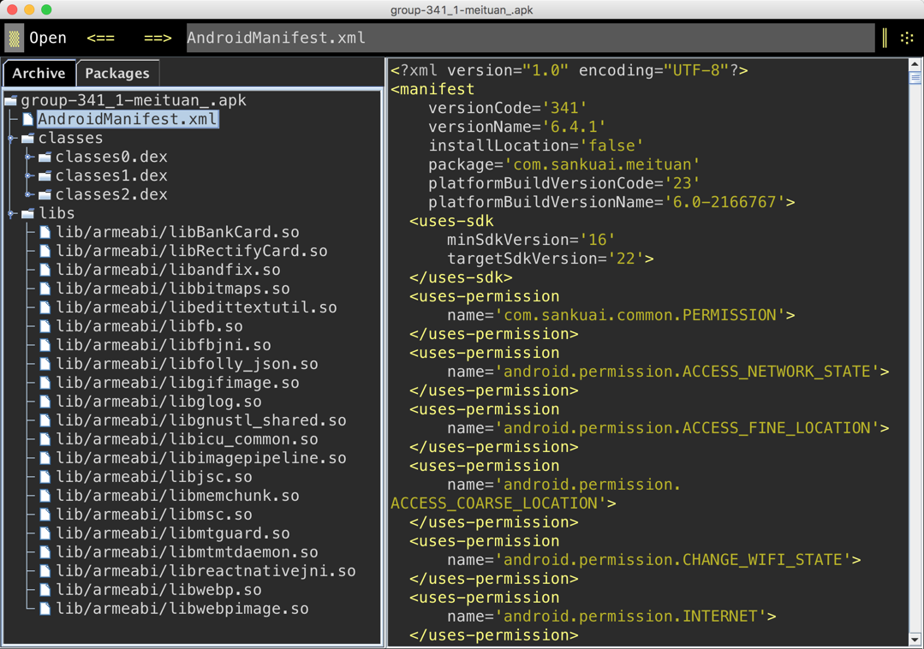Select the classes0.dex label
The width and height of the screenshot is (924, 649).
click(x=111, y=158)
